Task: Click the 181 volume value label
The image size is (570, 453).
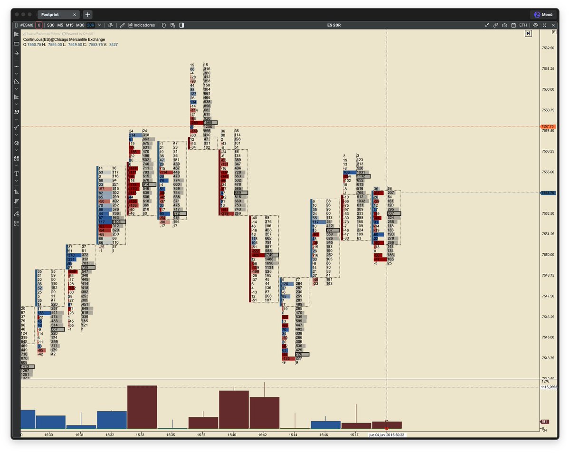Action: 545,422
